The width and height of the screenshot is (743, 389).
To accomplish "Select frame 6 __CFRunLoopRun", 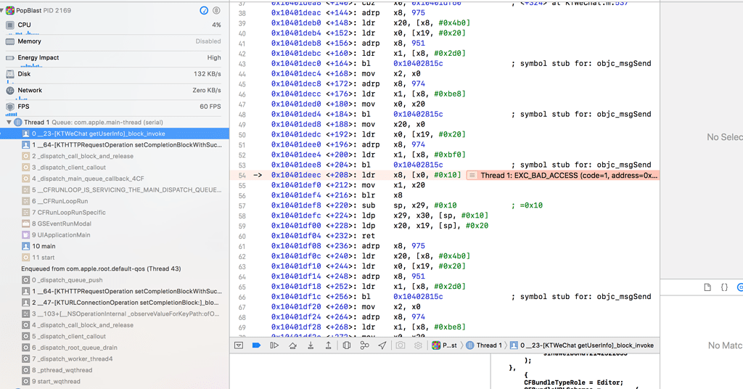I will coord(114,201).
